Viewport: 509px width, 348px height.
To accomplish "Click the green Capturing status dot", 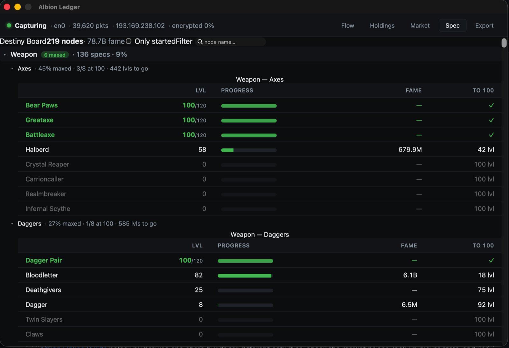I will 9,25.
